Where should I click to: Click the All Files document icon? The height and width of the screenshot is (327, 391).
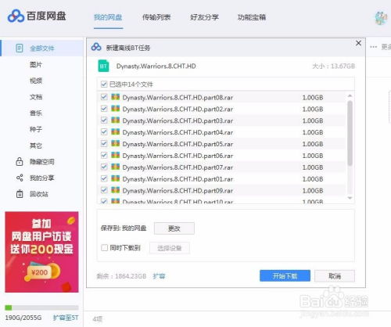(x=20, y=49)
